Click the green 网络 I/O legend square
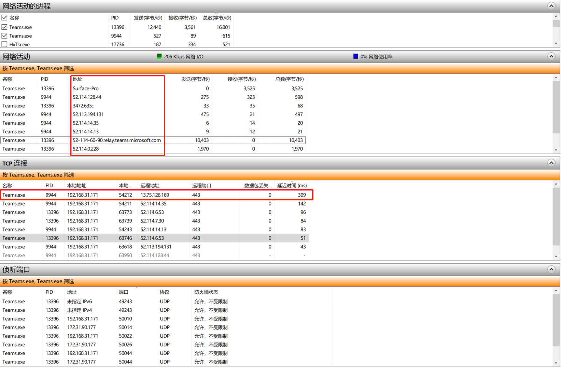561x368 pixels. pos(159,56)
